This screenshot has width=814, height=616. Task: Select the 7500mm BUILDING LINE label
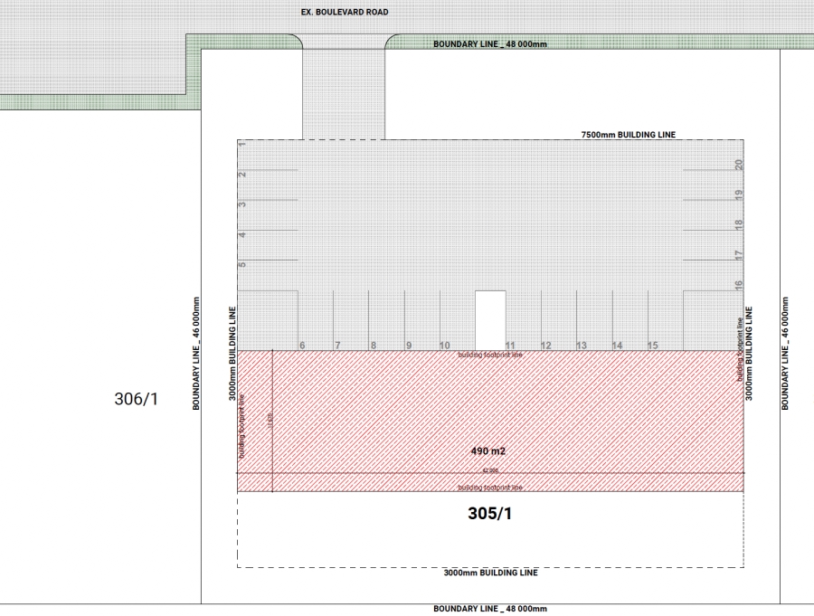click(x=629, y=135)
